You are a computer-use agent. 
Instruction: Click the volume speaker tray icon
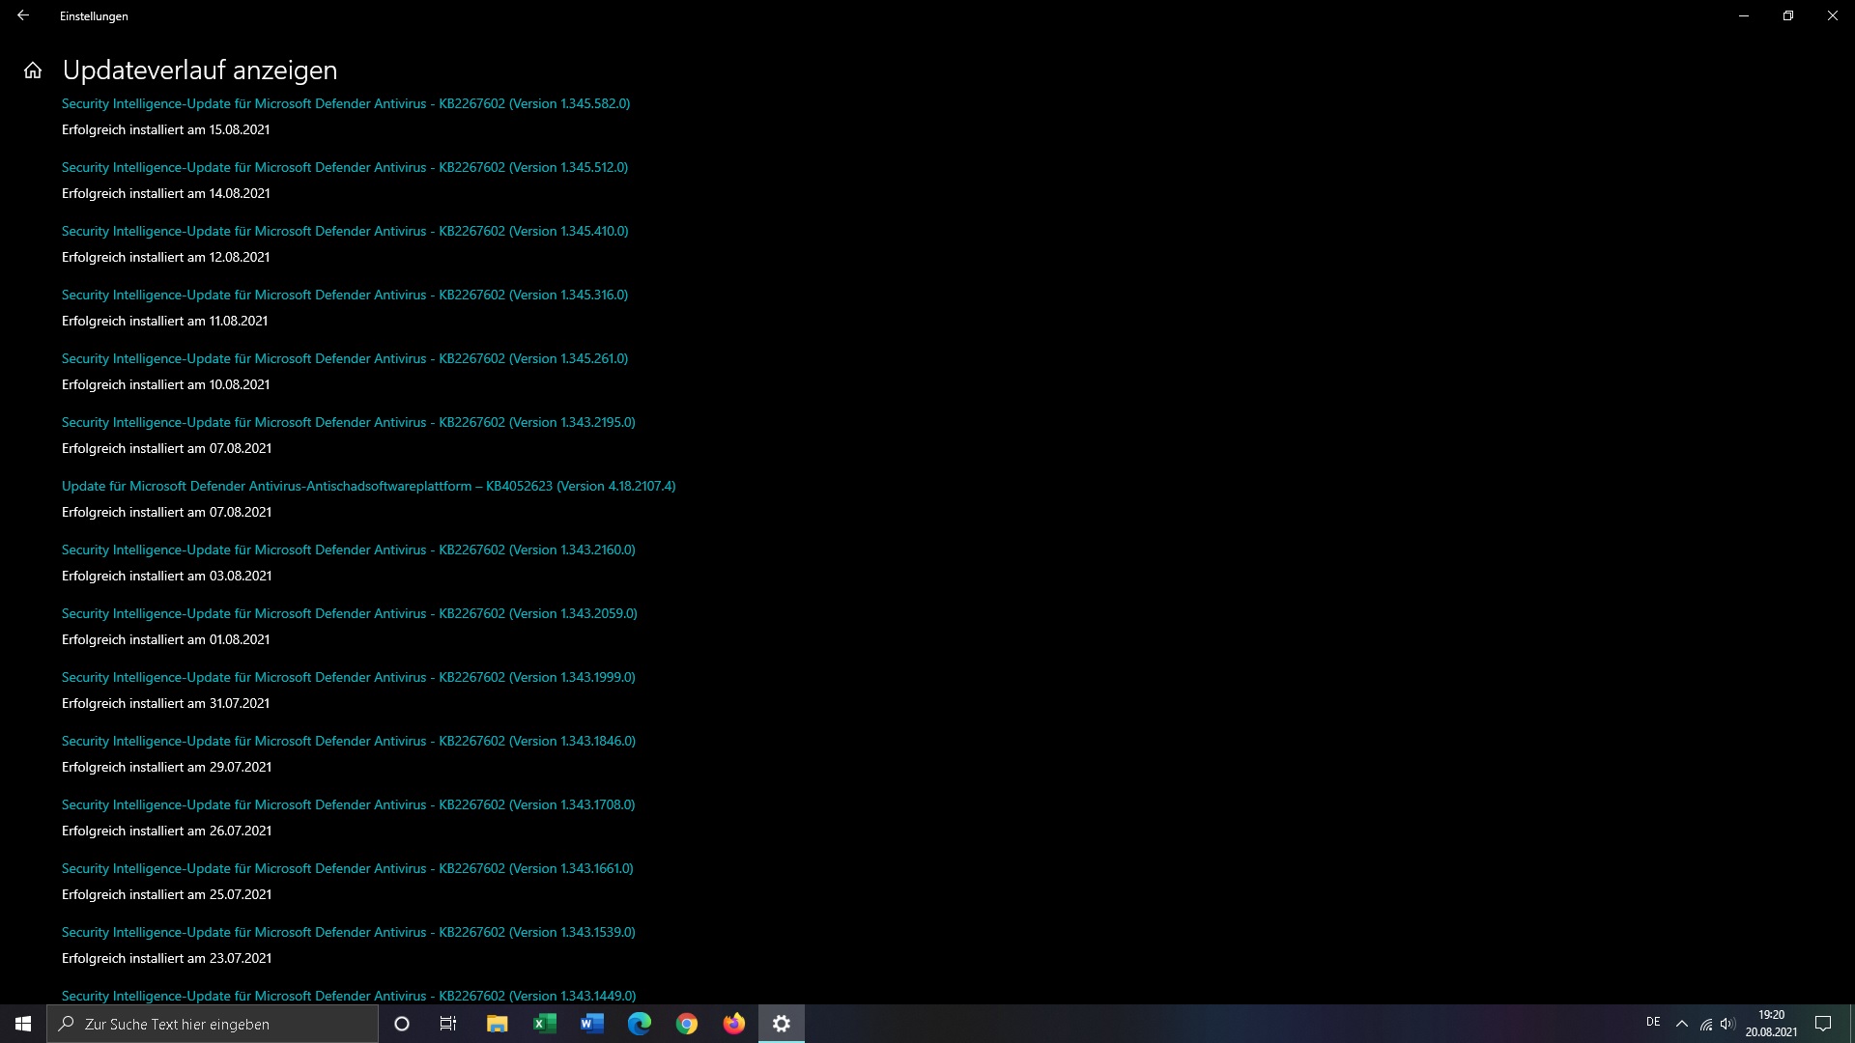coord(1727,1024)
